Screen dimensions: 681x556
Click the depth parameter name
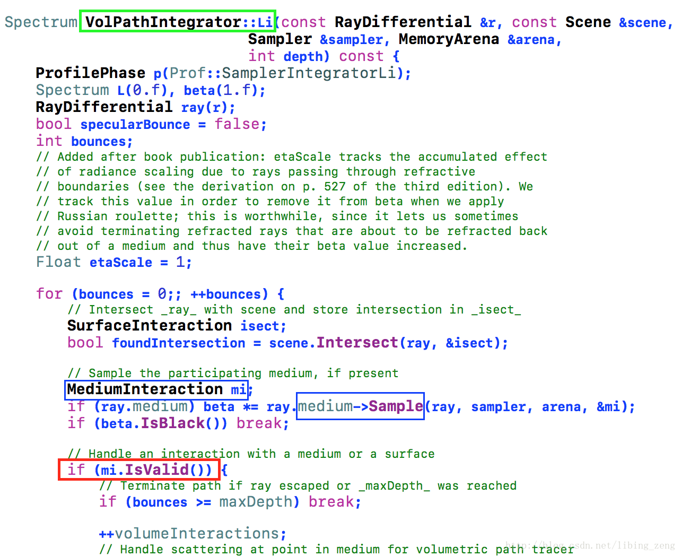(303, 56)
